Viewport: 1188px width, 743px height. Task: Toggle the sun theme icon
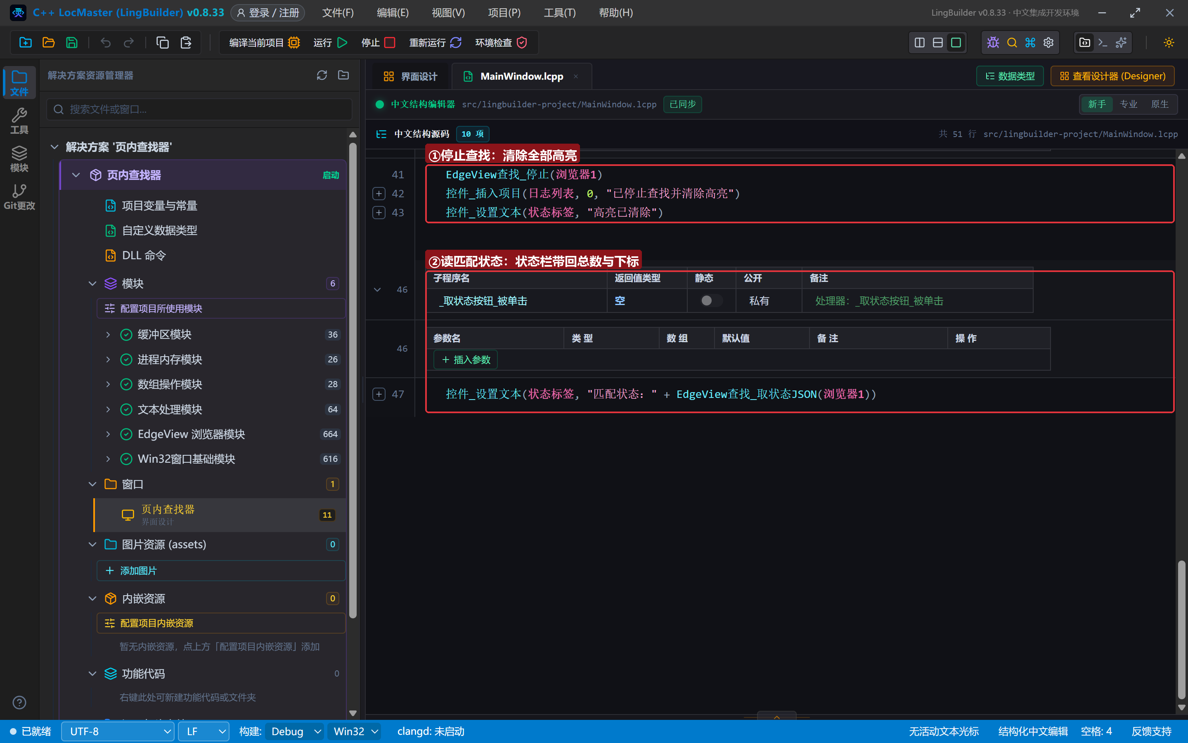point(1169,43)
